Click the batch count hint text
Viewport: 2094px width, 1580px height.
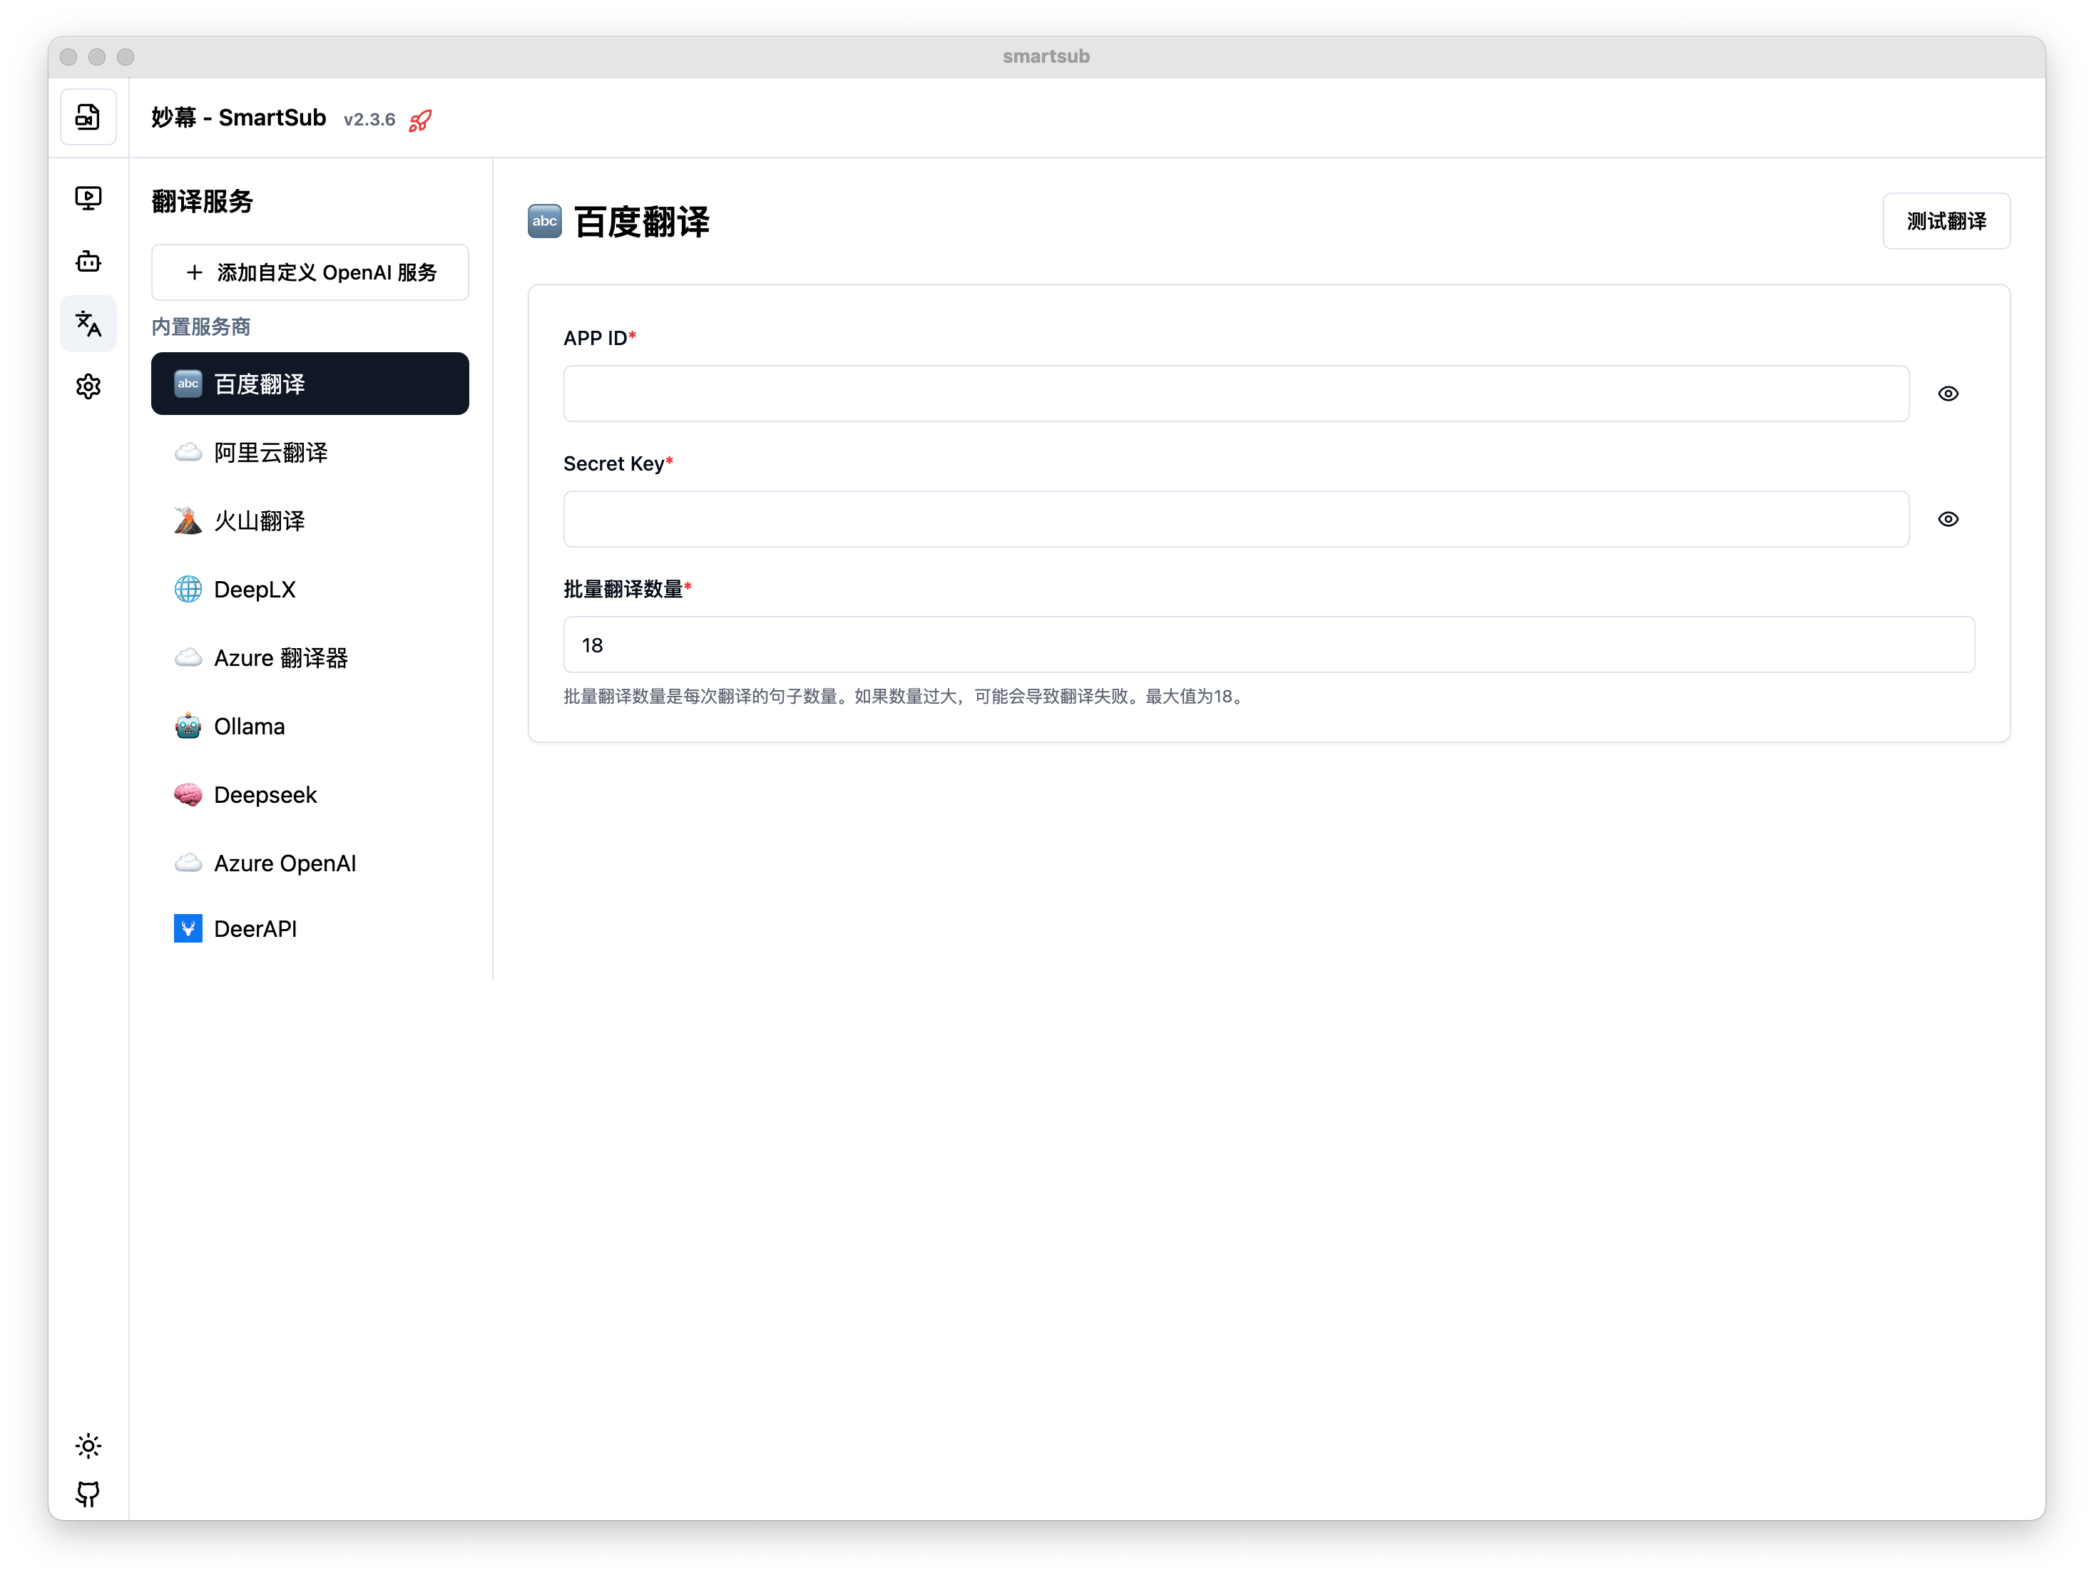pyautogui.click(x=906, y=697)
